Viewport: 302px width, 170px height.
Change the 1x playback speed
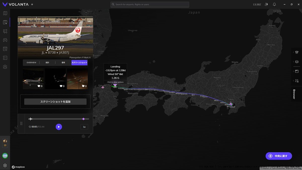pos(84,127)
